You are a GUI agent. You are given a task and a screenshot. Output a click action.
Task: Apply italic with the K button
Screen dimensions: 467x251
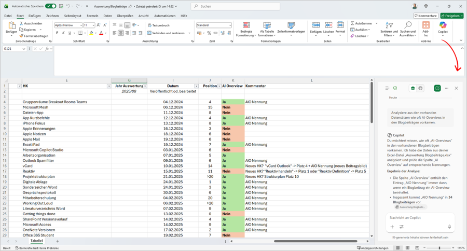click(63, 33)
